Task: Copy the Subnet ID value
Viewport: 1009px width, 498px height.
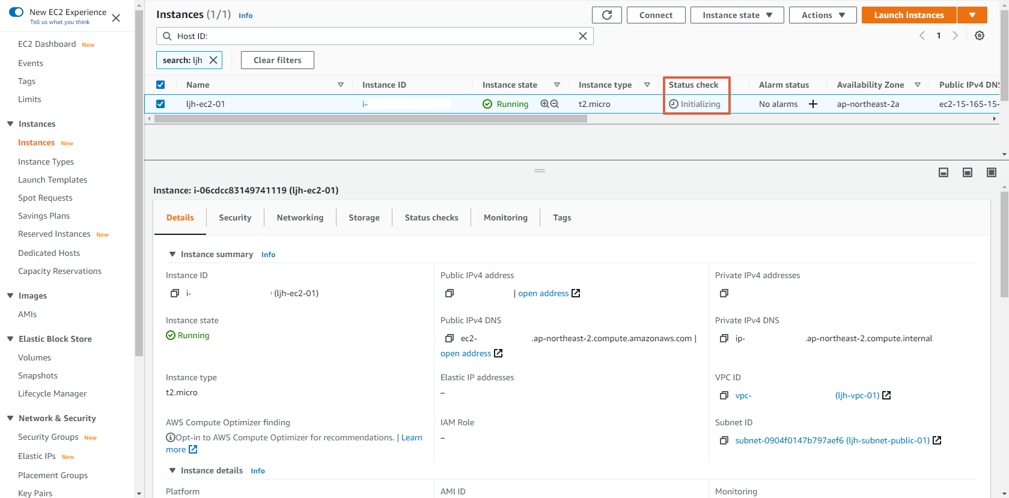Action: pyautogui.click(x=724, y=440)
